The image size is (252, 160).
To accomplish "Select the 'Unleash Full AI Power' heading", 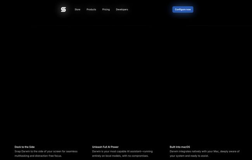I will pyautogui.click(x=105, y=147).
